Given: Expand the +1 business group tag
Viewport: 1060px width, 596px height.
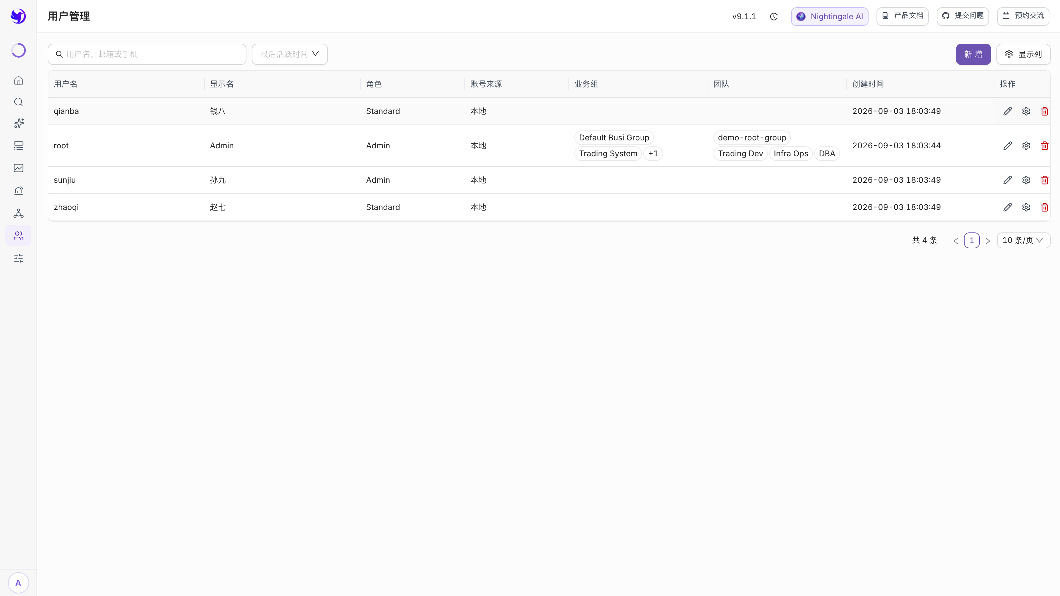Looking at the screenshot, I should [653, 153].
